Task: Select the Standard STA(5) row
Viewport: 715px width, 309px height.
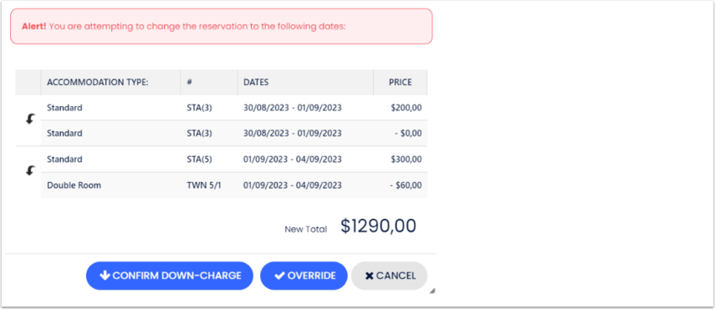Action: pos(234,160)
